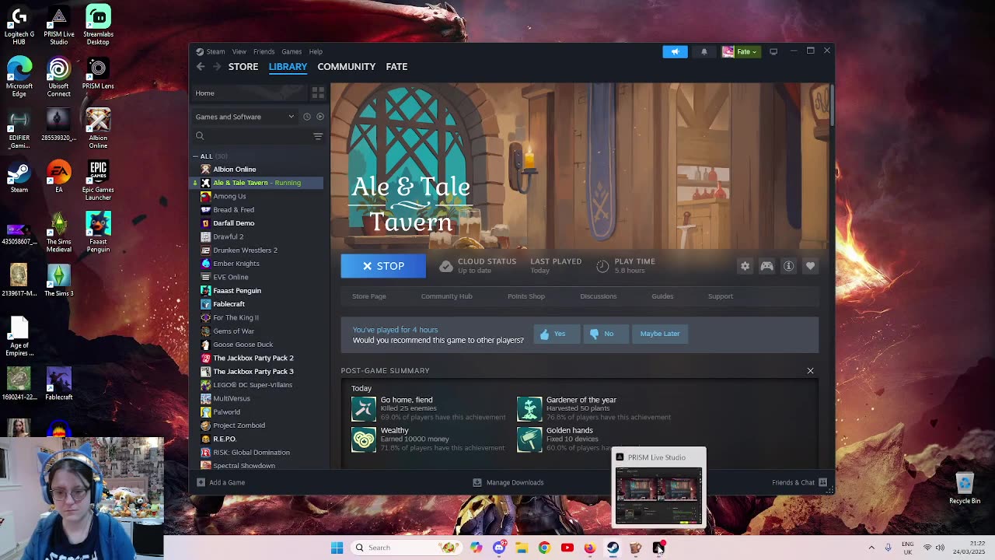995x560 pixels.
Task: Open the FATE profile tab
Action: point(396,67)
